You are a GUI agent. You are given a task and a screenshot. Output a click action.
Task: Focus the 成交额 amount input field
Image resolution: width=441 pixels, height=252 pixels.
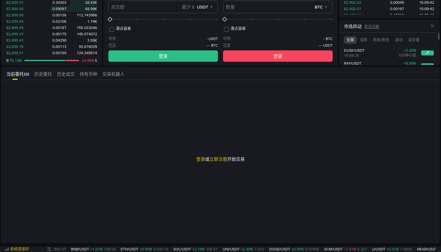click(163, 7)
